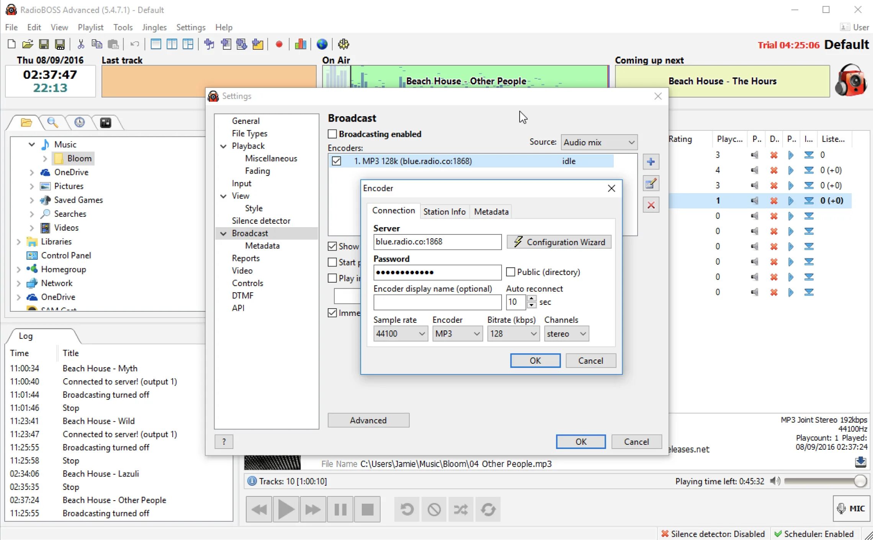Image resolution: width=873 pixels, height=540 pixels.
Task: Open the Bitrate (kbps) dropdown
Action: 513,334
